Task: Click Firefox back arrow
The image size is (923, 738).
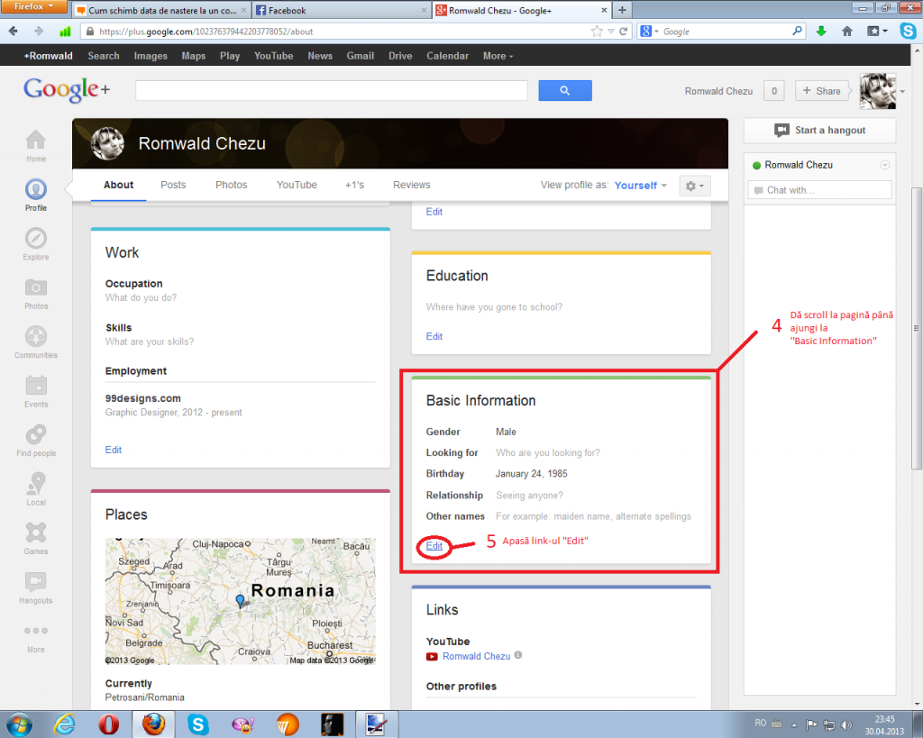Action: [x=14, y=32]
